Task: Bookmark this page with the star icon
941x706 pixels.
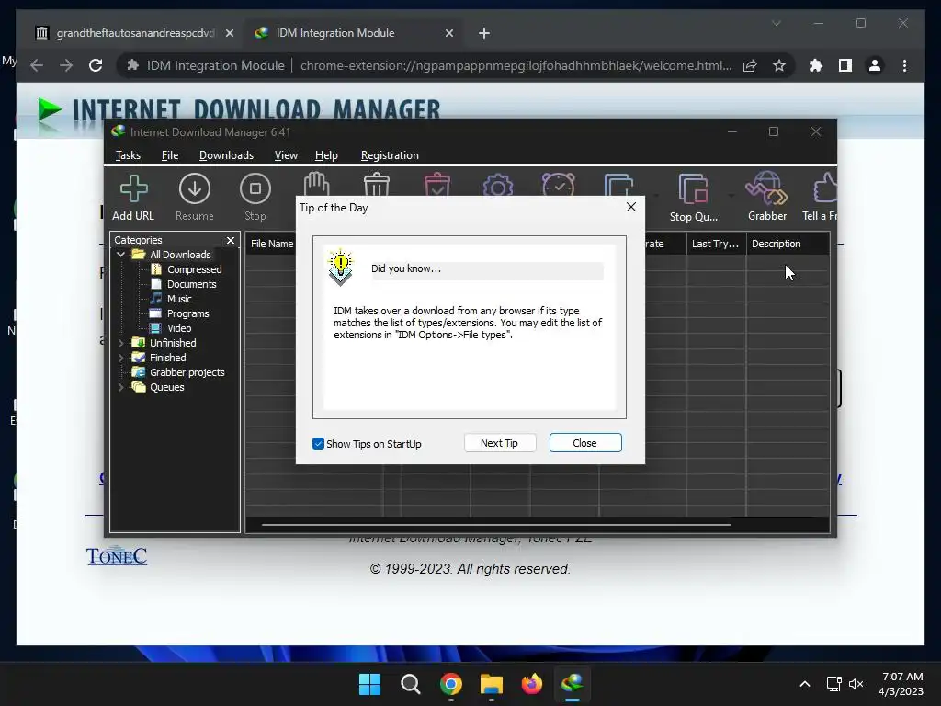Action: coord(779,65)
